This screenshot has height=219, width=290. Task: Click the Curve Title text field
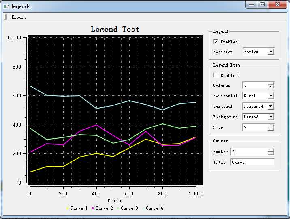point(253,162)
